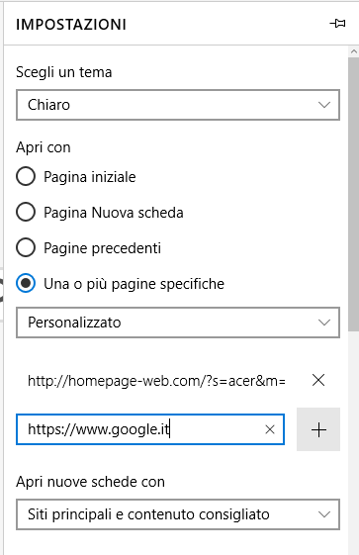Click the Pagine precedenti label text
The image size is (359, 555).
pos(102,248)
